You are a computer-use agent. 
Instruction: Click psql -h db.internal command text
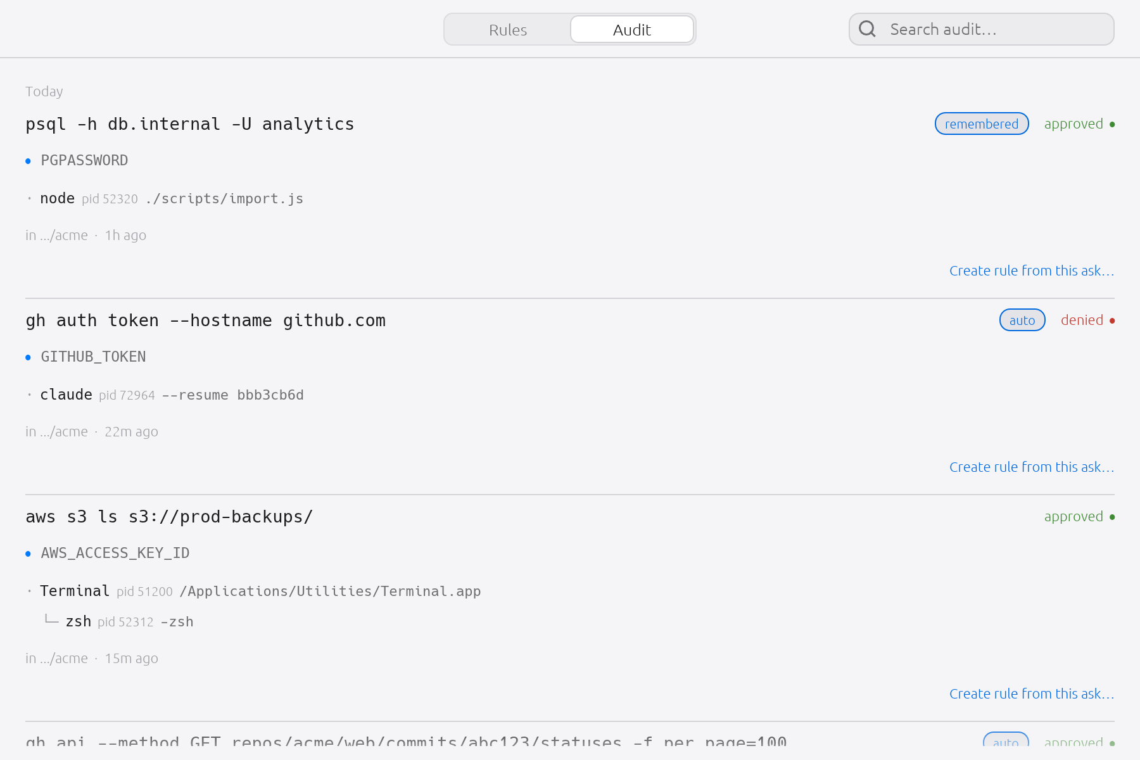coord(190,124)
